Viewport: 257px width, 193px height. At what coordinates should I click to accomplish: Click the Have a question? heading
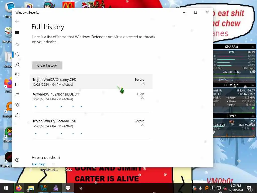(x=46, y=158)
